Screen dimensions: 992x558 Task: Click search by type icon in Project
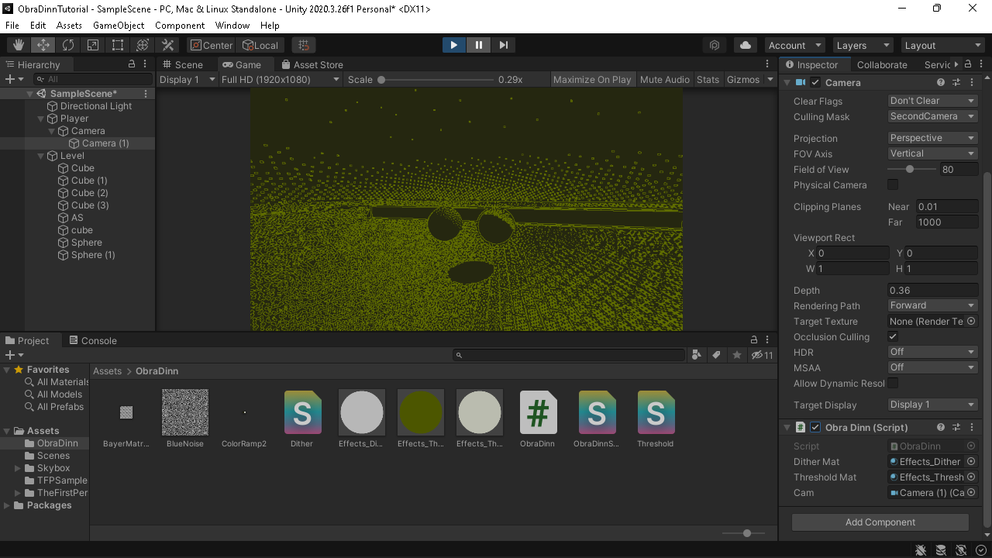point(696,355)
